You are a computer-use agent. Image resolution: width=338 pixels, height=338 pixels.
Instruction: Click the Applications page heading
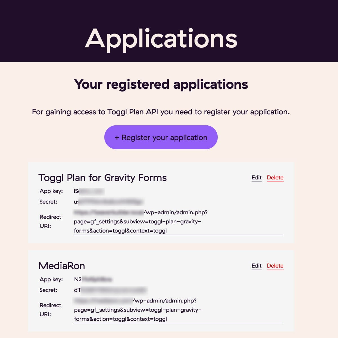[161, 39]
